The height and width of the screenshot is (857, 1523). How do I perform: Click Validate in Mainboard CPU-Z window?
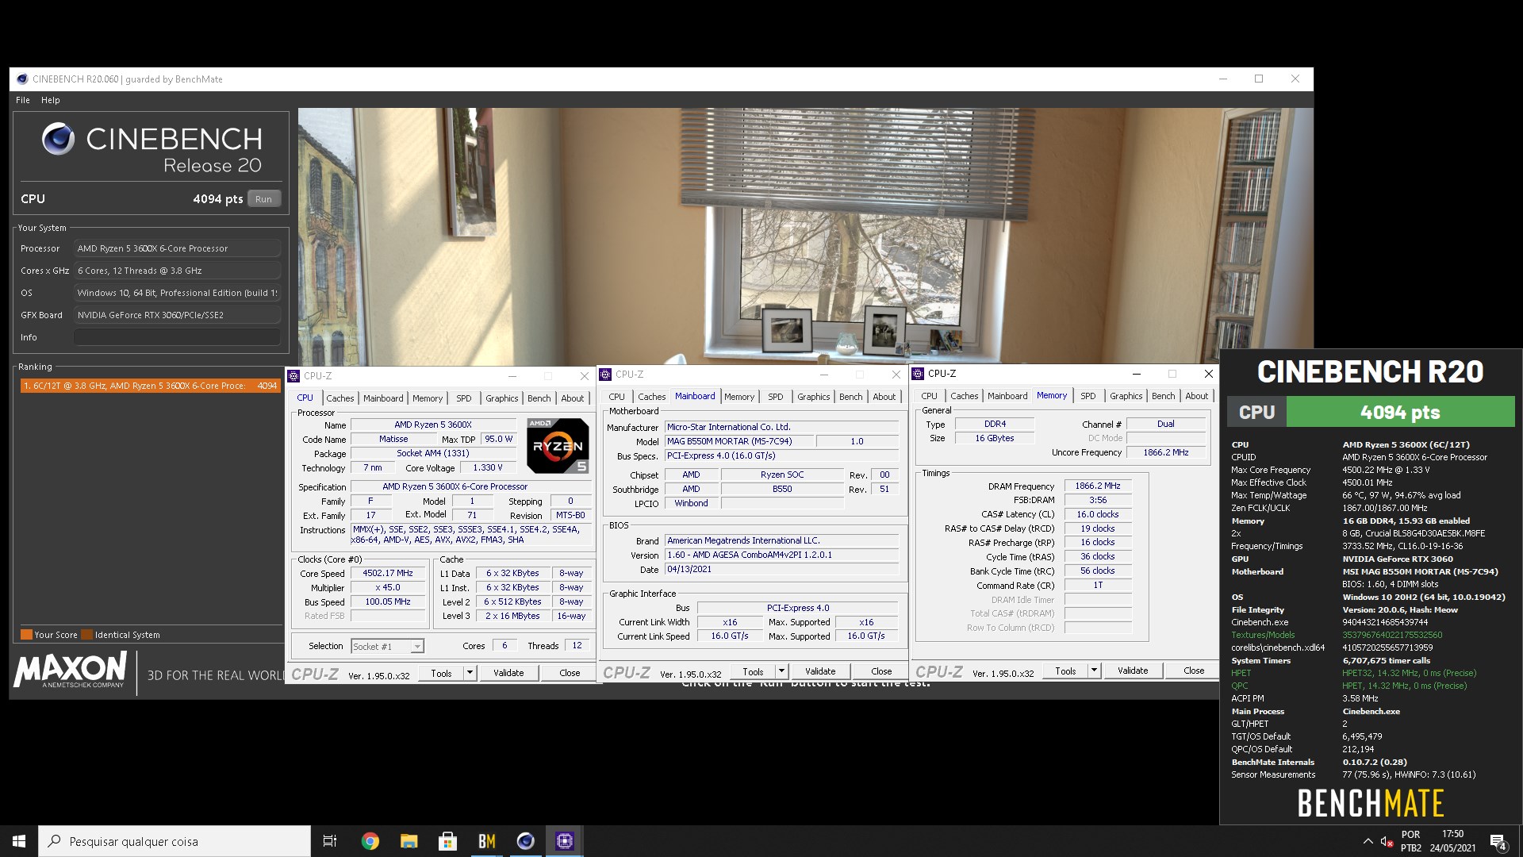click(820, 671)
